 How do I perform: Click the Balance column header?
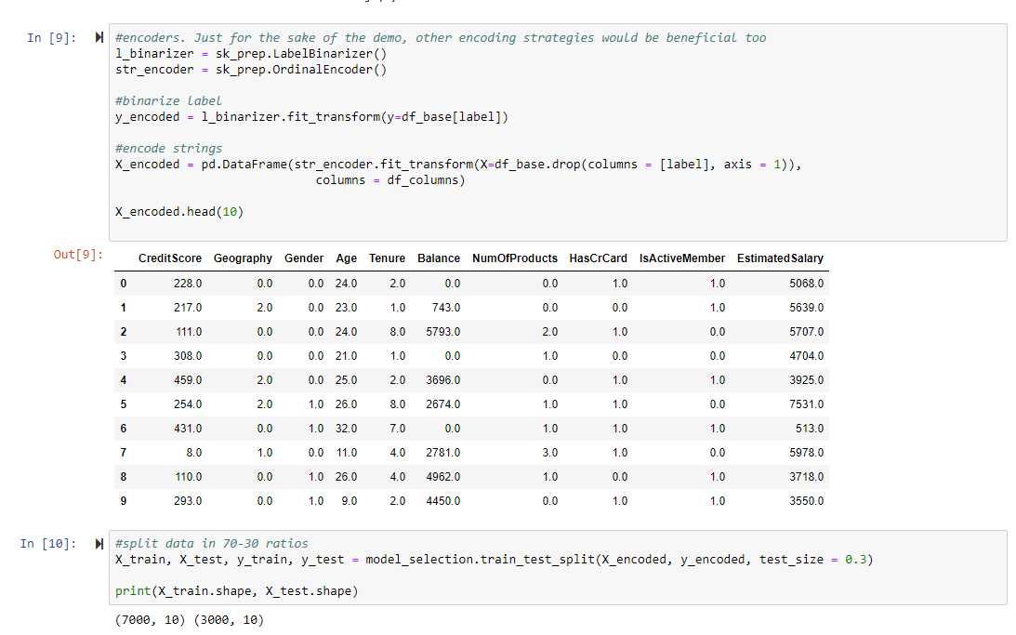pyautogui.click(x=439, y=258)
